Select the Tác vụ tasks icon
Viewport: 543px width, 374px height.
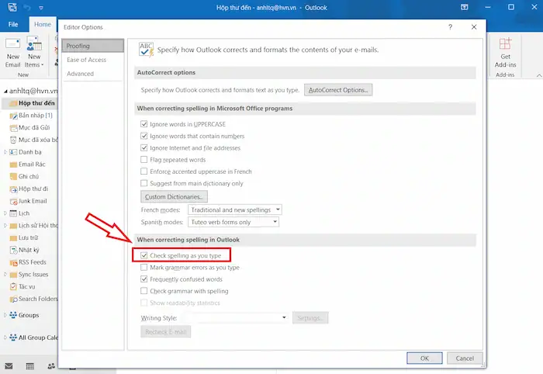pos(13,287)
